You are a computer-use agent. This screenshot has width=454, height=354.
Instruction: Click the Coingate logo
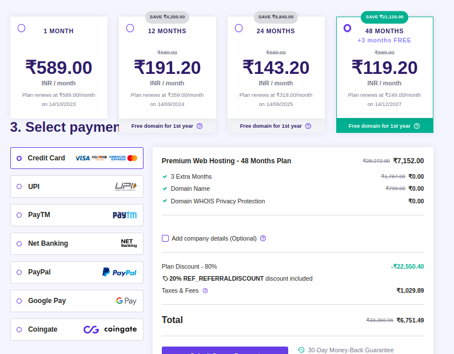pos(110,329)
